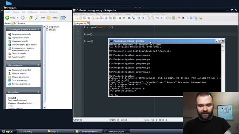Click Переименовать файл task link
Viewport: 239px width, 134px height.
pyautogui.click(x=22, y=34)
